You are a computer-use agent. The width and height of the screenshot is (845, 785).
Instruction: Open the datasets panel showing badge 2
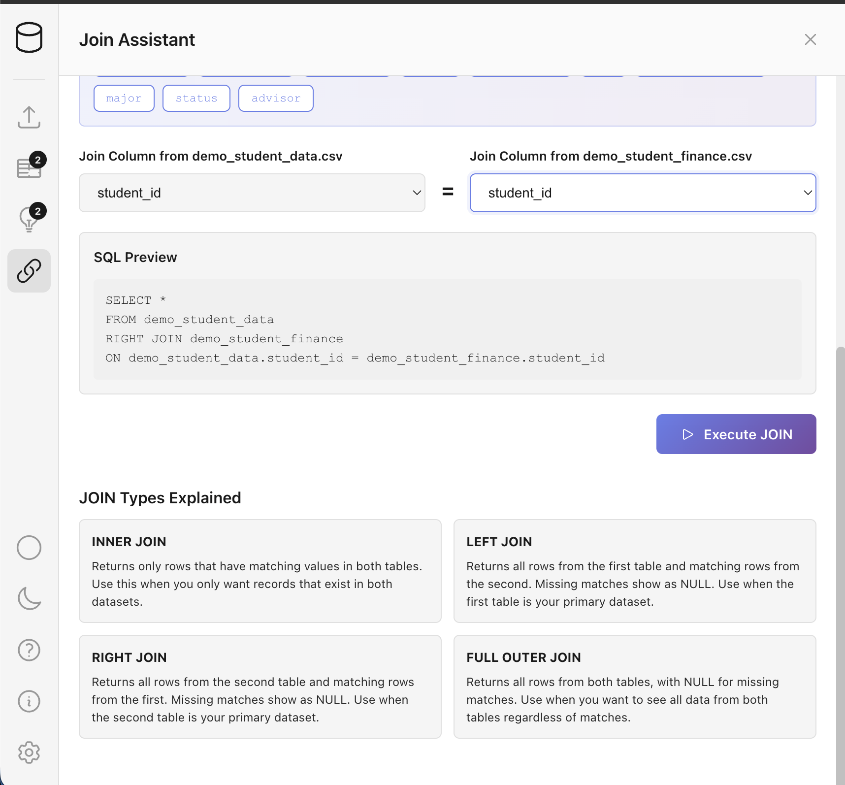29,167
